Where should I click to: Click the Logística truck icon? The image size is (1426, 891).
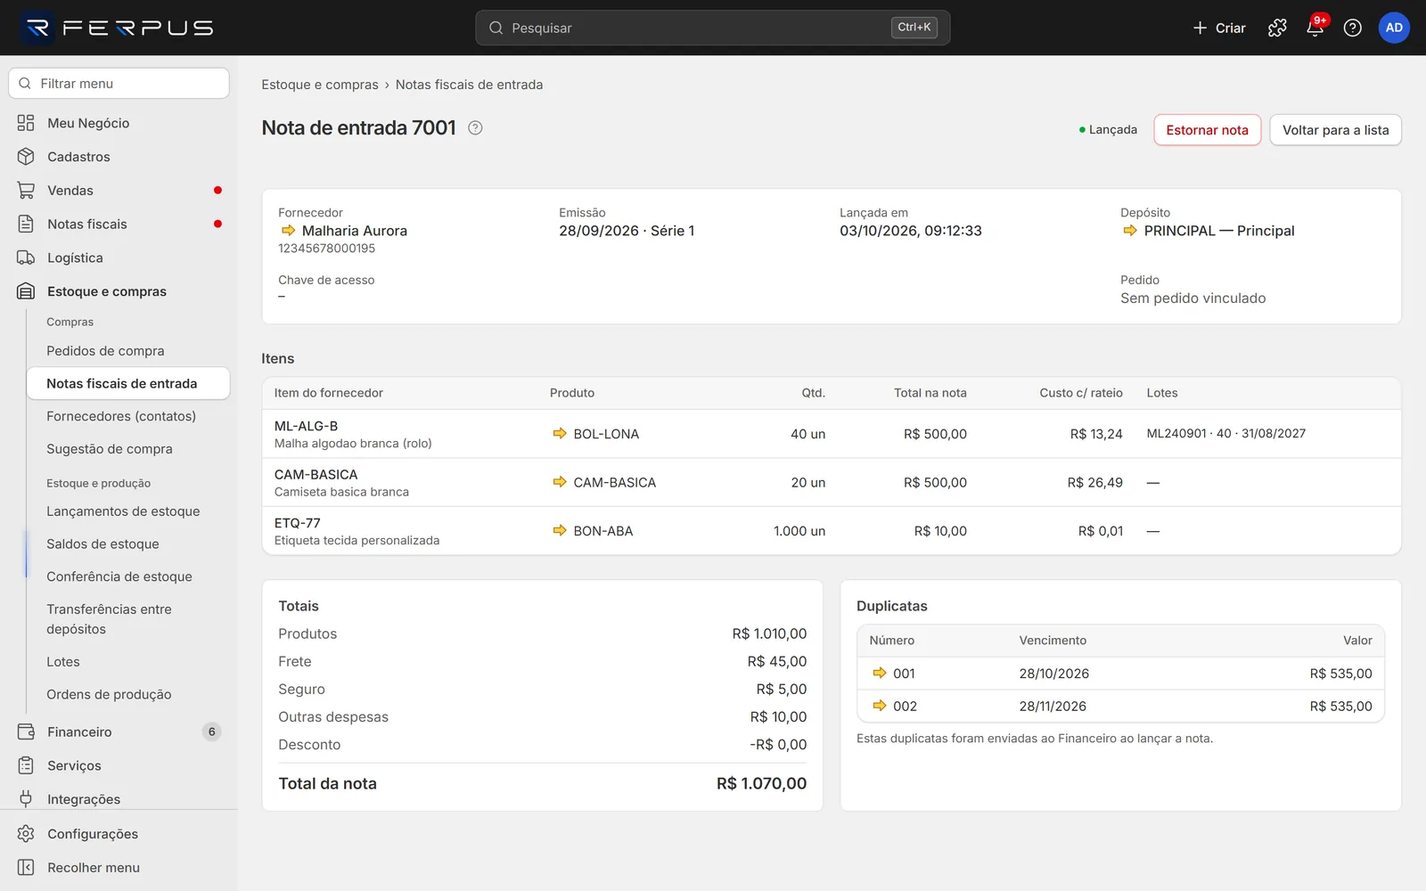pos(26,257)
